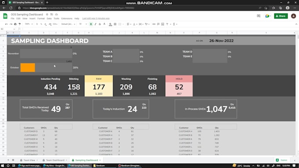299x168 pixels.
Task: Toggle italic formatting
Action: [95, 24]
